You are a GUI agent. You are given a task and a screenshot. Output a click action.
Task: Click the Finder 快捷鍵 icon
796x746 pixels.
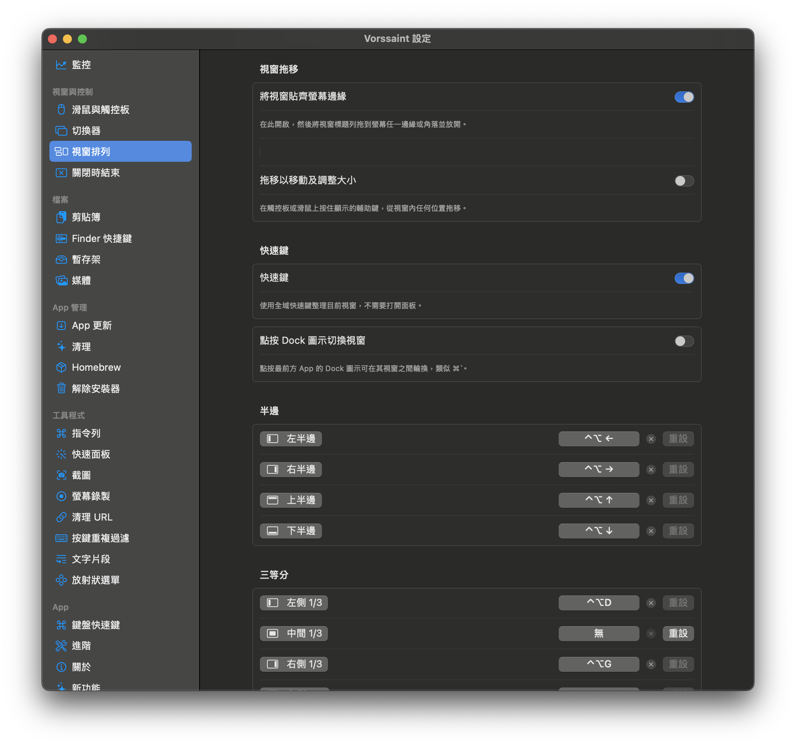[x=61, y=239]
